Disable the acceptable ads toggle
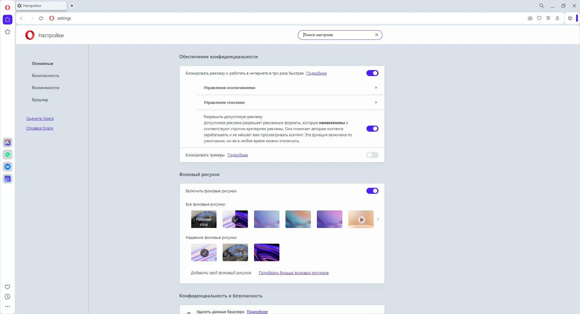The image size is (580, 314). tap(372, 129)
